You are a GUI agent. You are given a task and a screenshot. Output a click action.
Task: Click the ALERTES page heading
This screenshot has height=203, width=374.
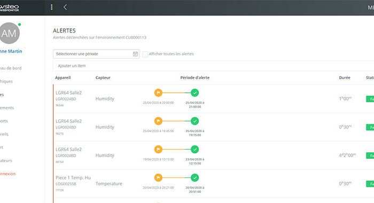coord(64,31)
